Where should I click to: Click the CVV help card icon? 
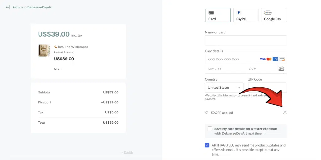(x=281, y=69)
